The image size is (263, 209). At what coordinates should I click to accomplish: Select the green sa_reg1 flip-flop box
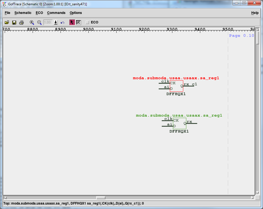click(x=180, y=123)
